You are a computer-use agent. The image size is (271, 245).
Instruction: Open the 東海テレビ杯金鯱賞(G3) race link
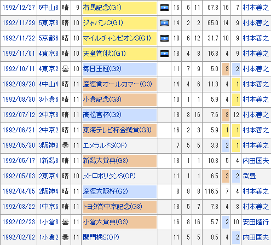coord(117,130)
